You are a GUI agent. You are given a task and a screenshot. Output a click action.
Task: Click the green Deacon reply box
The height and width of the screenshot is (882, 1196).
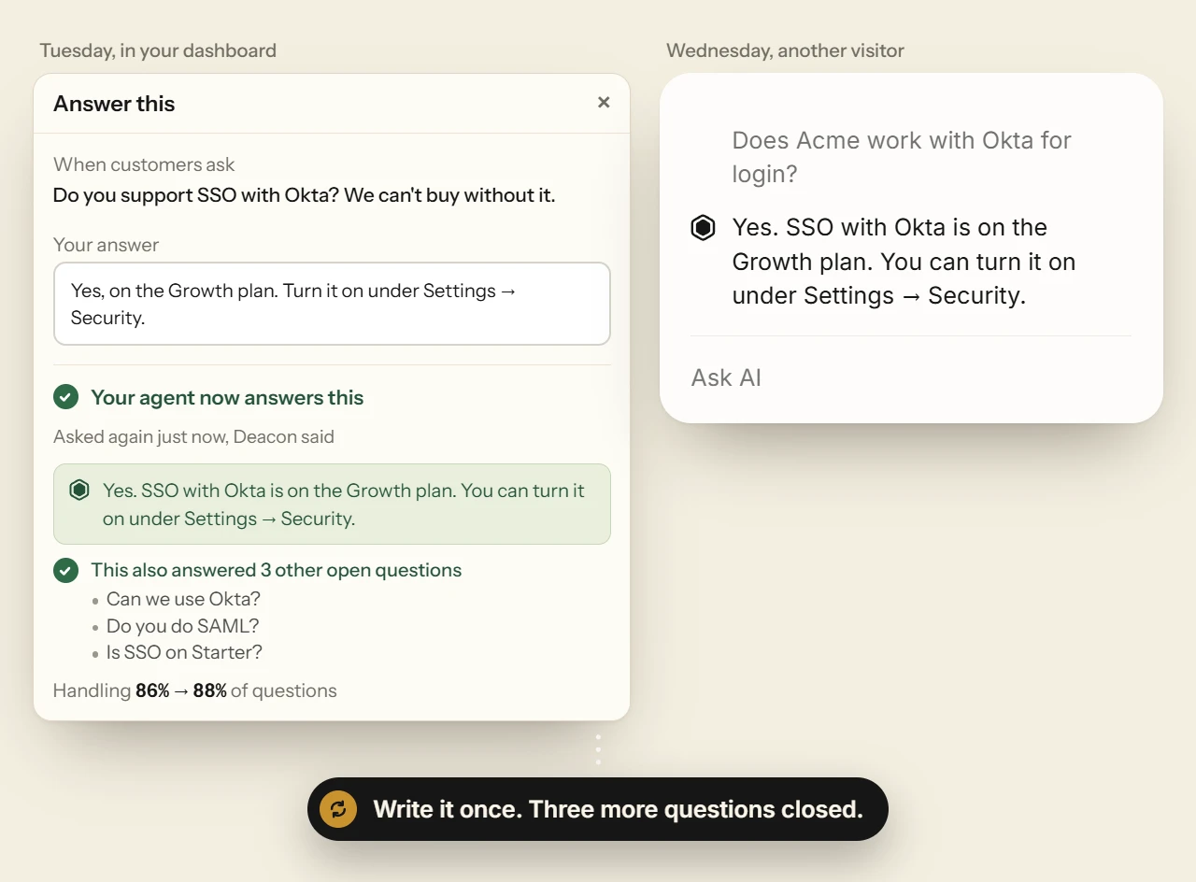332,505
